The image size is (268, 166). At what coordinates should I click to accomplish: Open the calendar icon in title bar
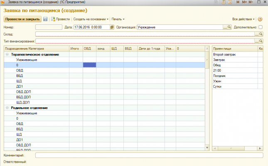tap(228, 2)
